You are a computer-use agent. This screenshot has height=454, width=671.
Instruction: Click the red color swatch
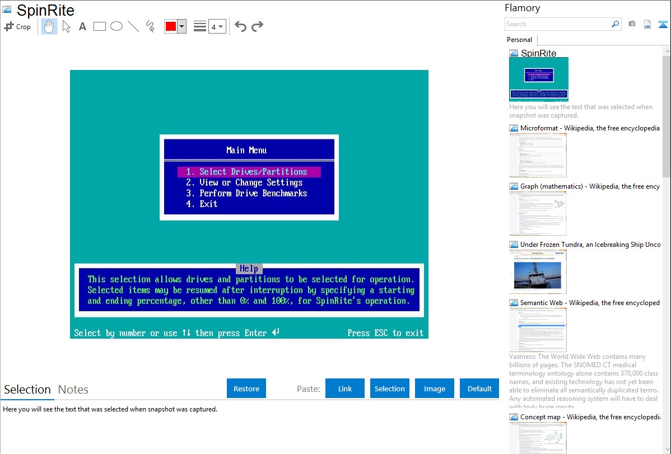tap(171, 26)
